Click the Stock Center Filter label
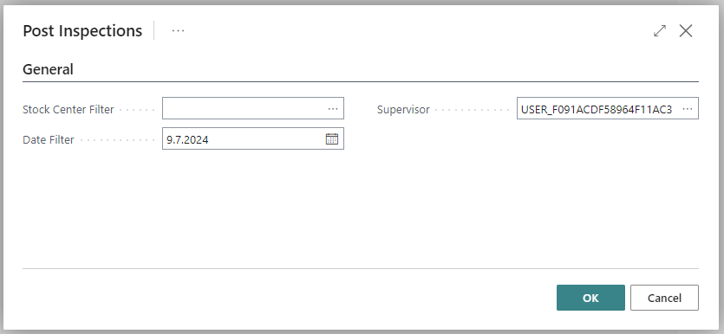The height and width of the screenshot is (334, 724). pos(68,109)
